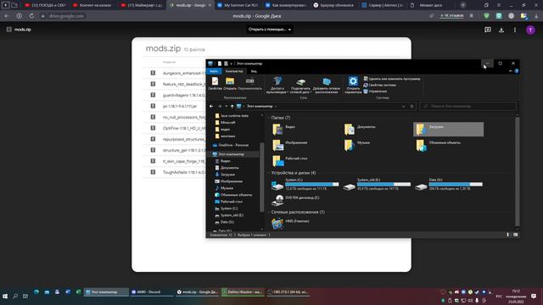Go up one folder level in Explorer
543x305 pixels.
coord(232,106)
